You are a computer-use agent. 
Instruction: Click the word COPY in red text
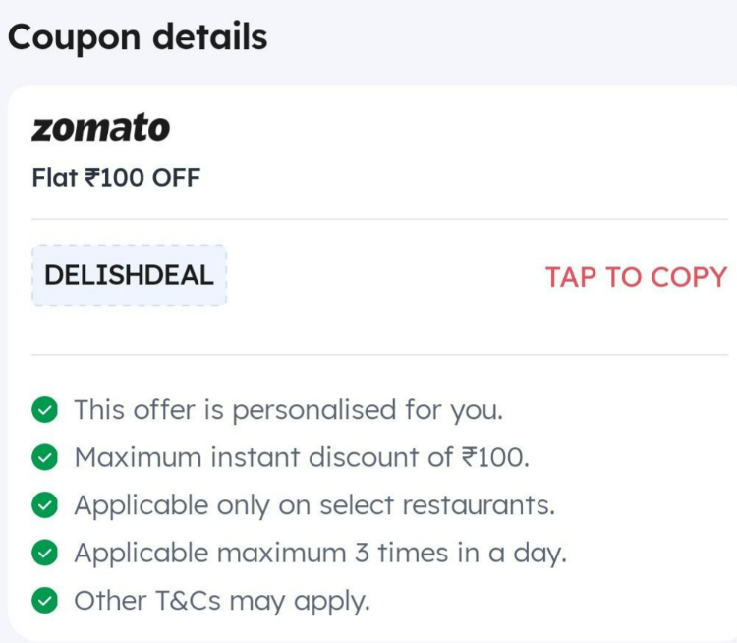[689, 276]
